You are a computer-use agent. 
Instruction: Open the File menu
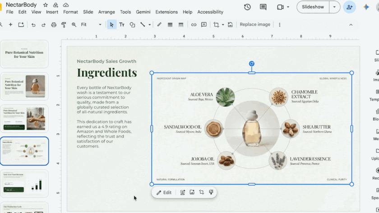click(9, 12)
